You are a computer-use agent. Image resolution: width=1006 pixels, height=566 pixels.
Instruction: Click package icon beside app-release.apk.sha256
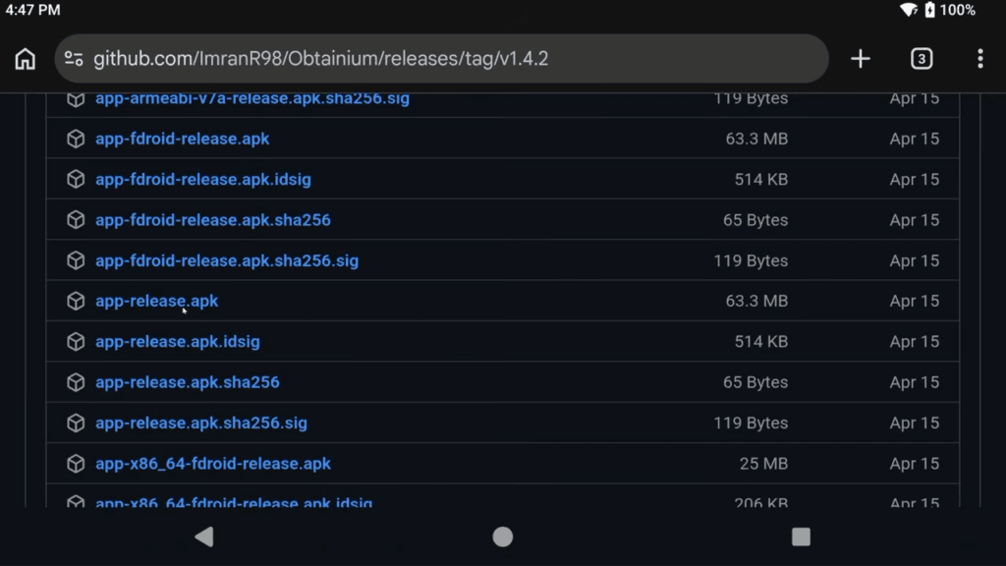(76, 382)
